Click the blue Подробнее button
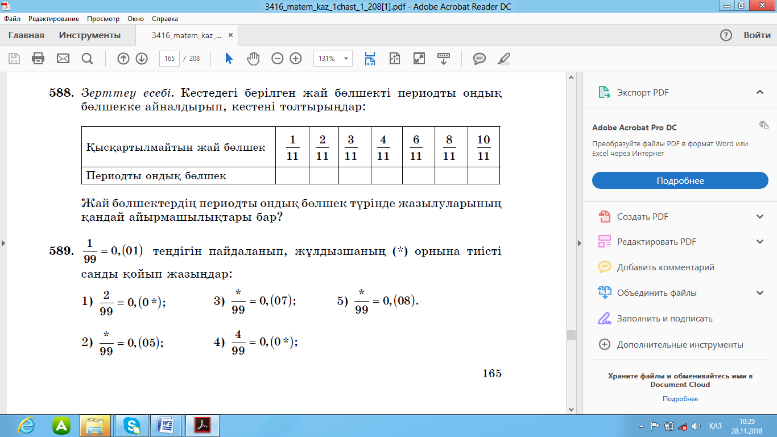Image resolution: width=777 pixels, height=437 pixels. [680, 181]
